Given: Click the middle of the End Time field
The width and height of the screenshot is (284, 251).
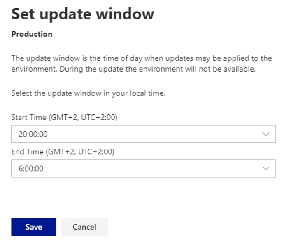Looking at the screenshot, I should click(x=143, y=168).
